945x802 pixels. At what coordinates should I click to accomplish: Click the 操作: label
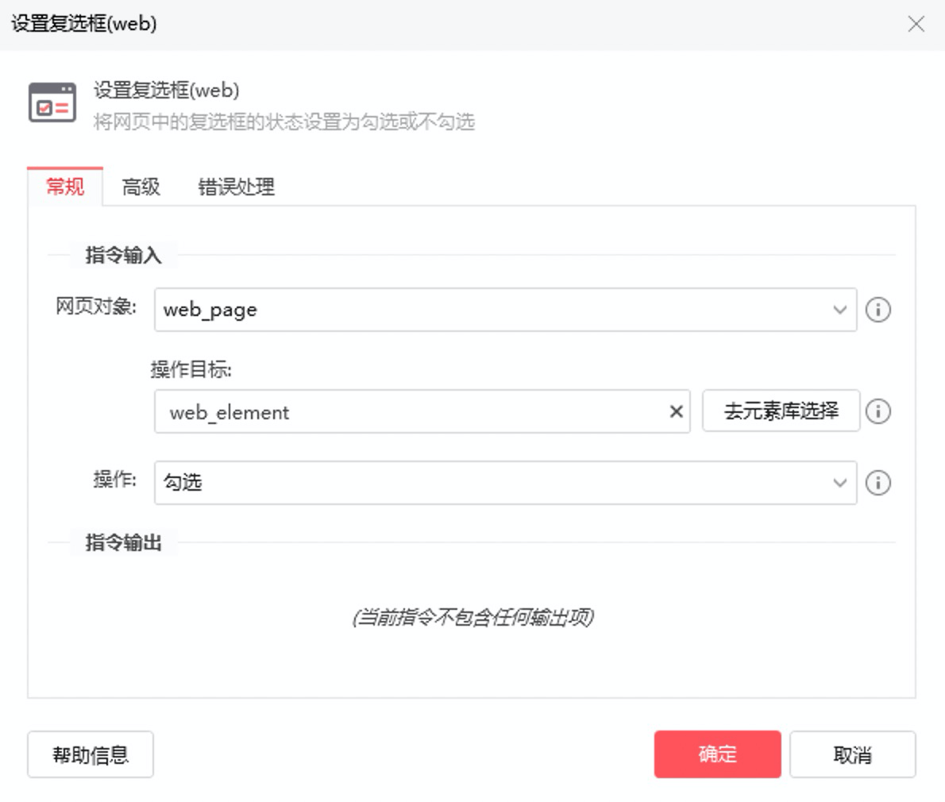(115, 480)
